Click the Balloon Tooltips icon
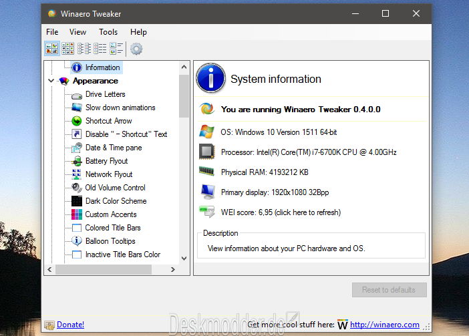 pyautogui.click(x=77, y=241)
